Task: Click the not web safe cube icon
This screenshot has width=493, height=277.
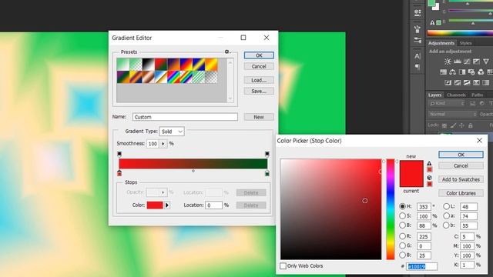Action: point(429,178)
